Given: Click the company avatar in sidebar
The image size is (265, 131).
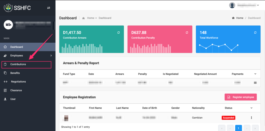Looking at the screenshot, I should [8, 25].
